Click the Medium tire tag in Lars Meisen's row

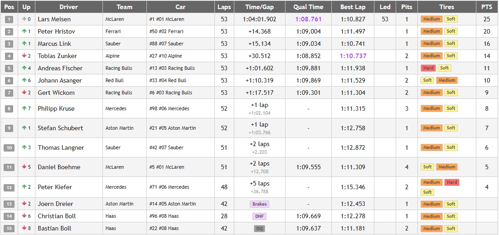pyautogui.click(x=431, y=19)
